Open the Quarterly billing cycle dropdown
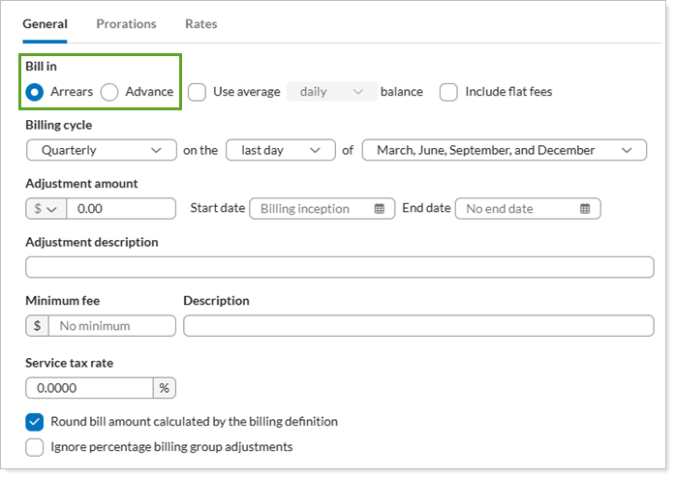675x478 pixels. pyautogui.click(x=101, y=150)
